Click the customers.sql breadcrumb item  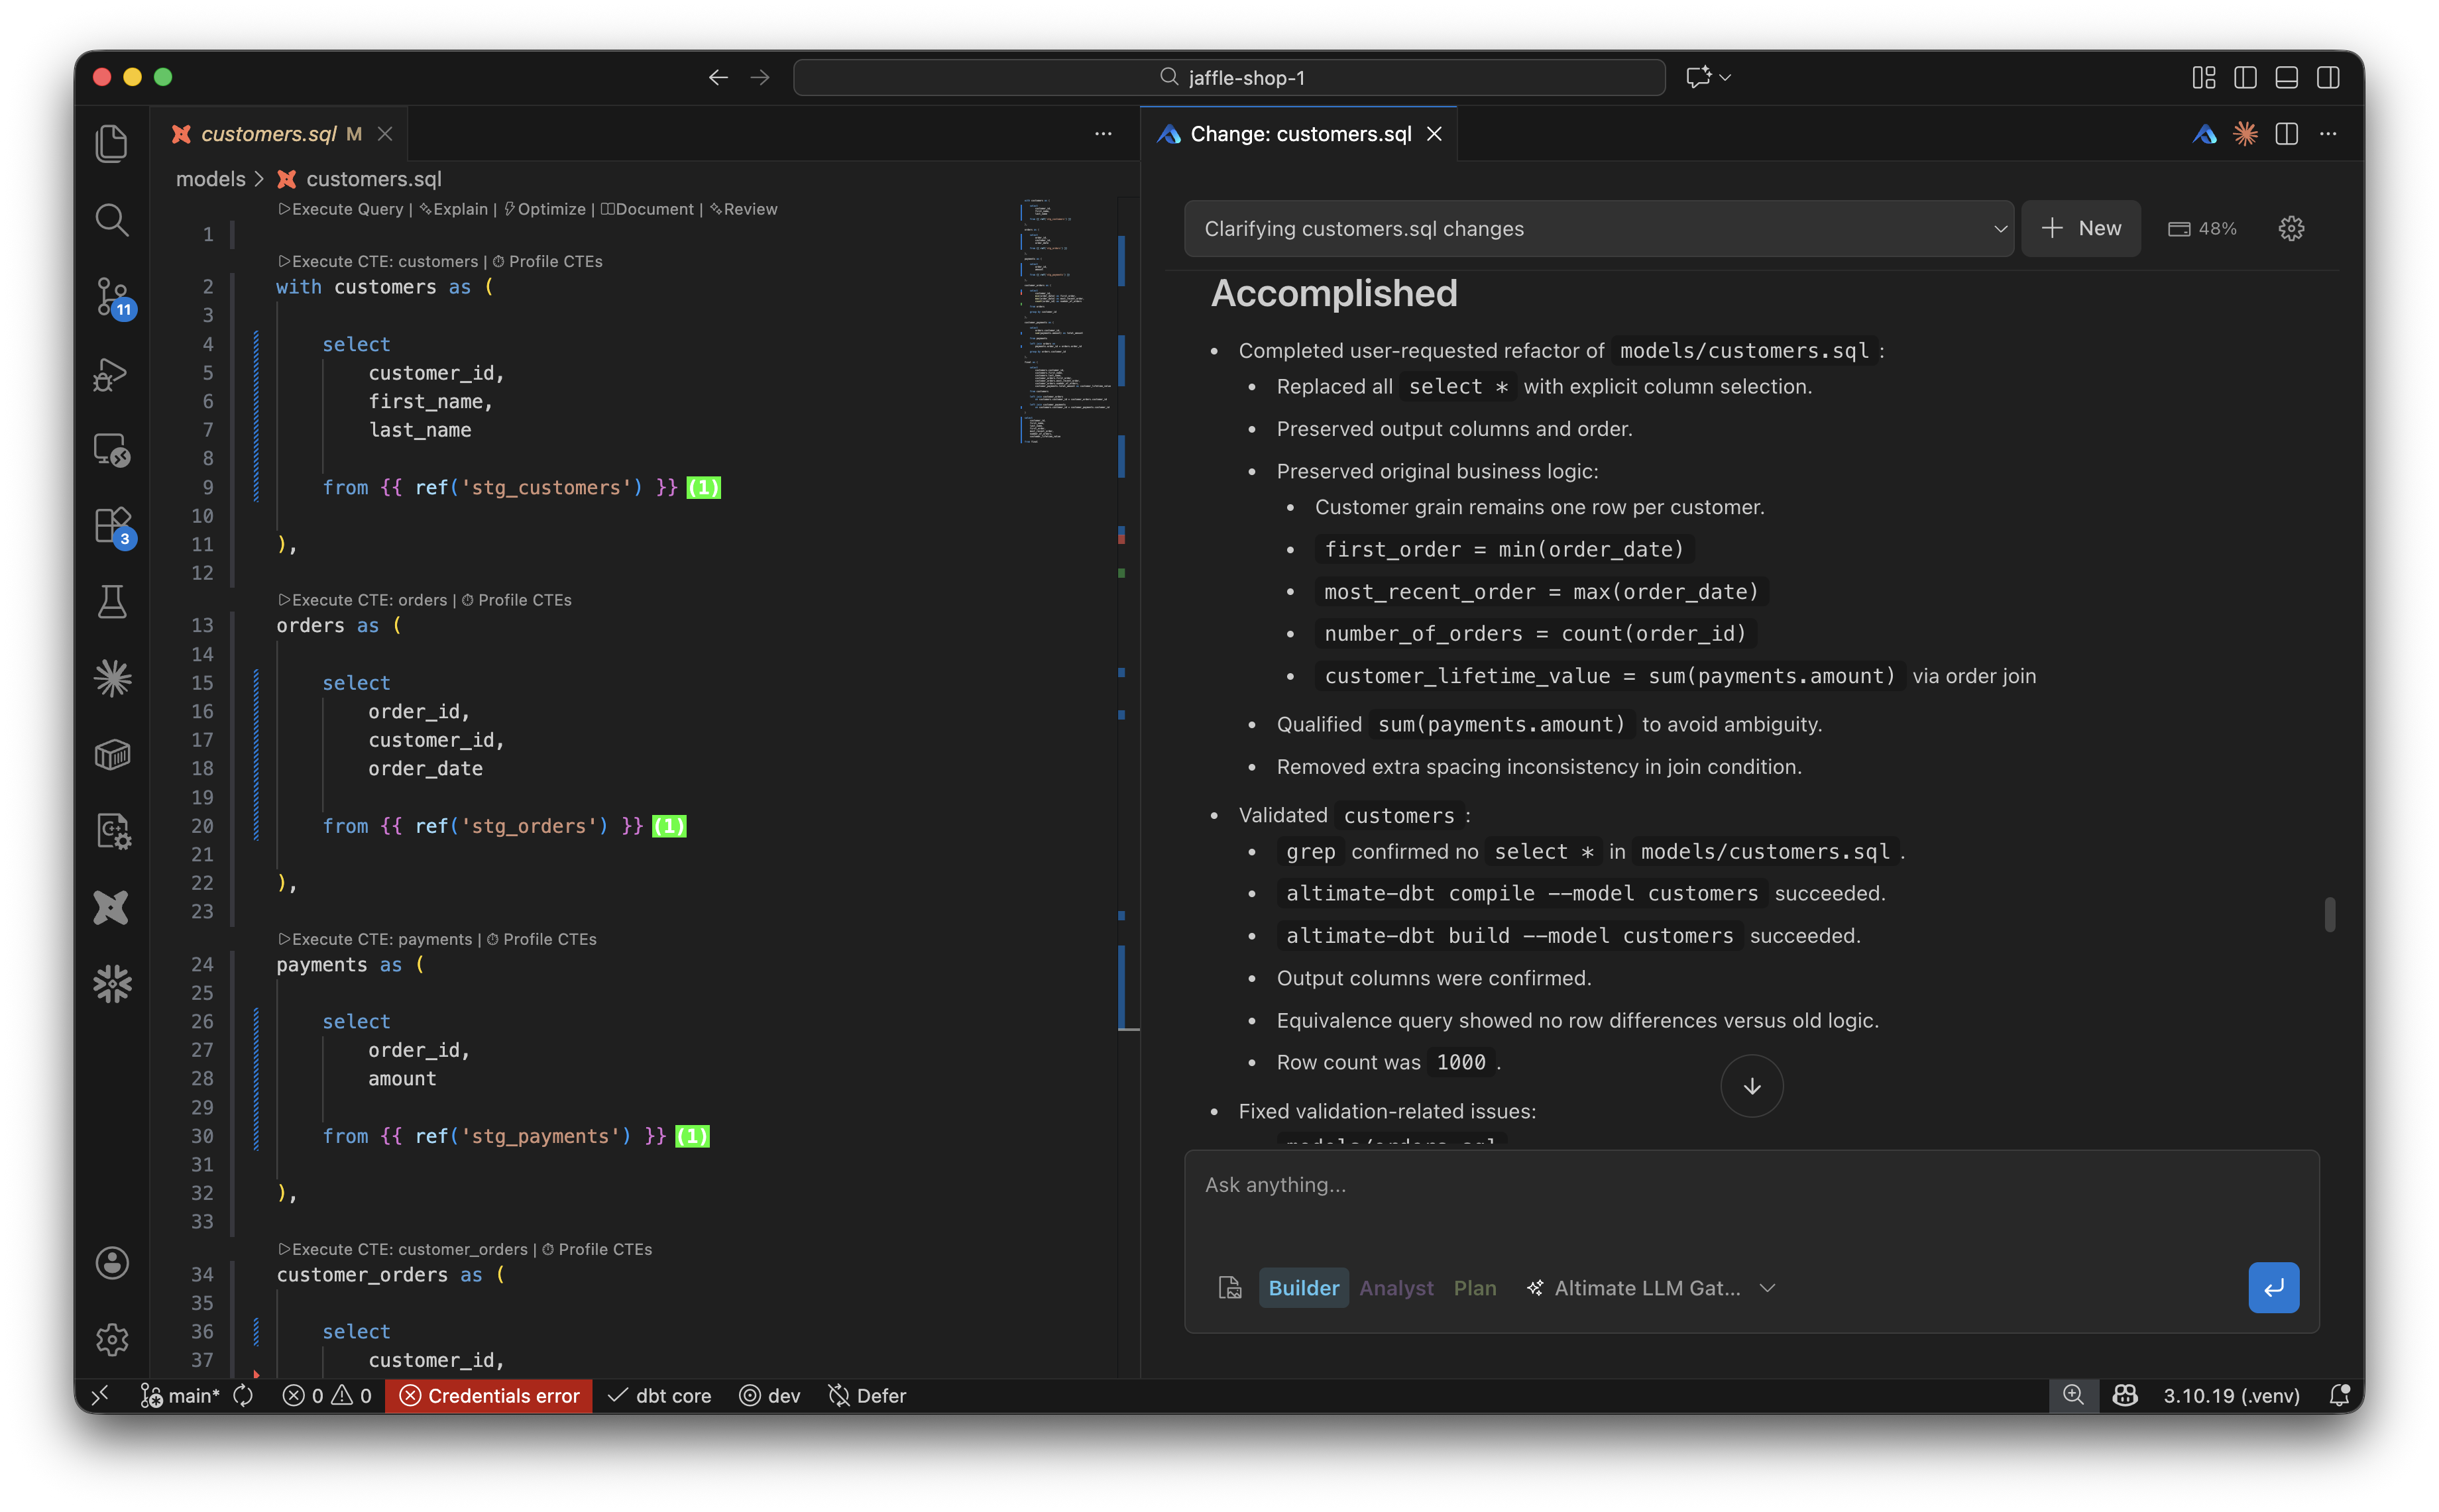pyautogui.click(x=360, y=179)
